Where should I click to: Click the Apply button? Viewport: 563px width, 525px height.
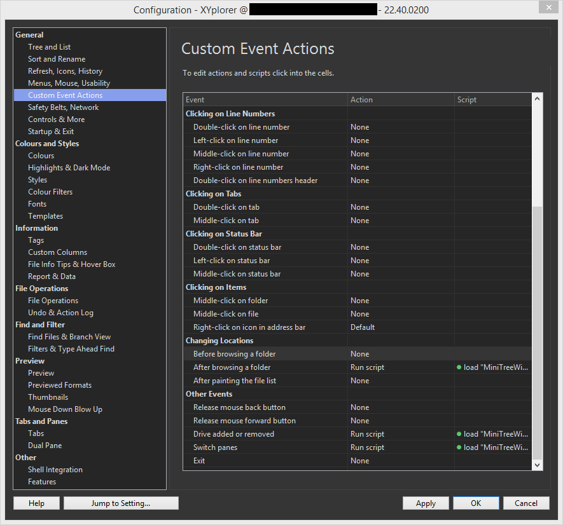click(425, 503)
